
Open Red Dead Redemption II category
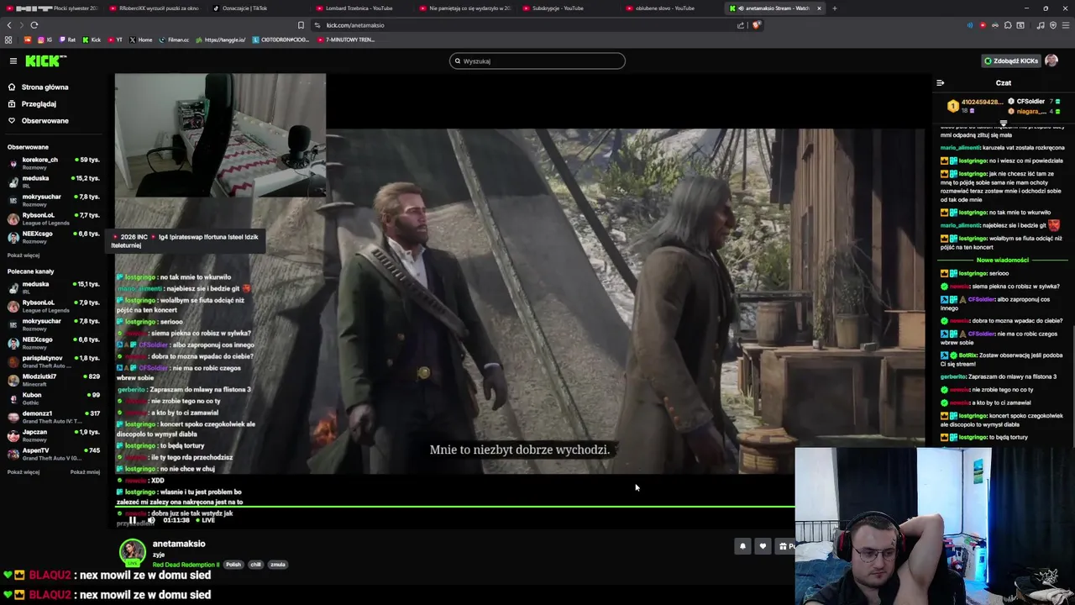pyautogui.click(x=186, y=565)
